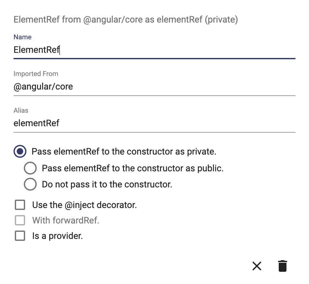The height and width of the screenshot is (284, 309).
Task: Tick the 'With forwardRef' checkbox
Action: click(20, 220)
